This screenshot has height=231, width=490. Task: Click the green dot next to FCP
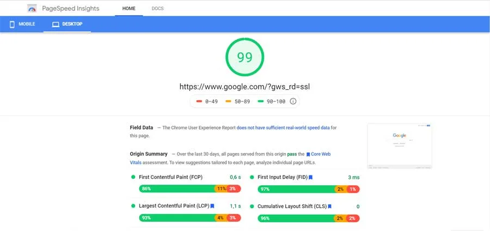coord(133,177)
